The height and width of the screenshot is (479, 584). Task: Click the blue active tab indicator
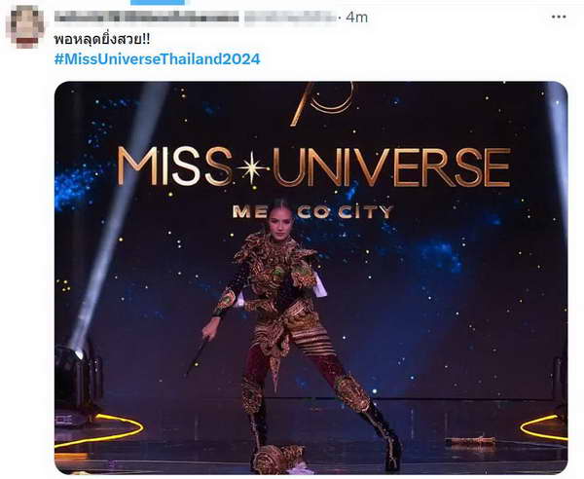tap(158, 2)
